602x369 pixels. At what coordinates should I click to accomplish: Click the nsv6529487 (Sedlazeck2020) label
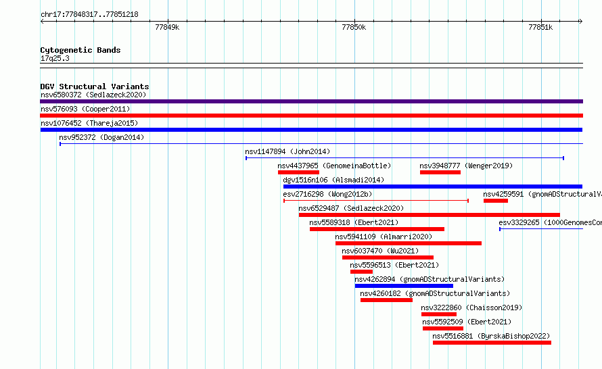point(351,208)
